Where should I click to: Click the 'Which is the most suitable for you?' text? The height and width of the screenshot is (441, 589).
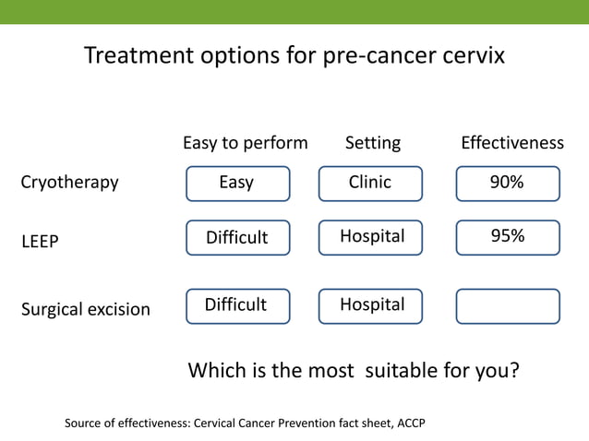tap(354, 371)
